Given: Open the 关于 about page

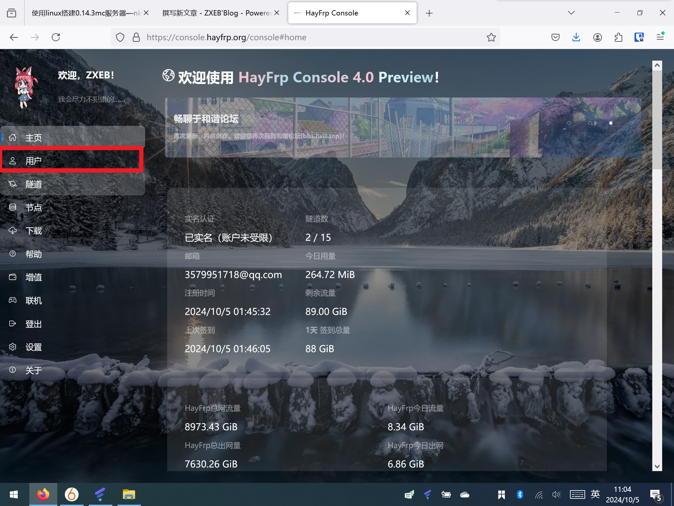Looking at the screenshot, I should tap(72, 370).
